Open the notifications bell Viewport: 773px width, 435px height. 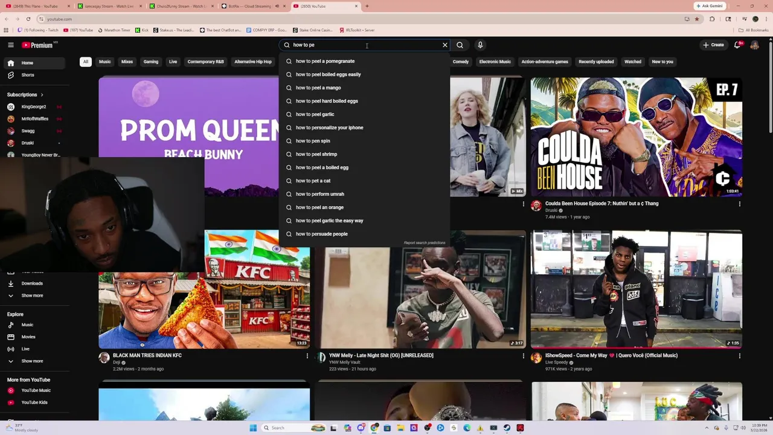point(737,45)
